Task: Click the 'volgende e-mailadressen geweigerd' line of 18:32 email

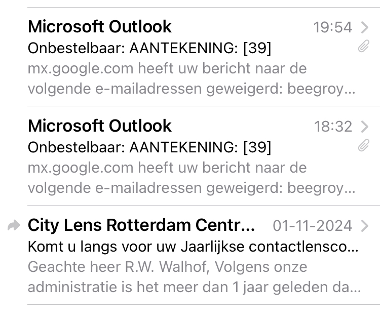Action: [192, 188]
